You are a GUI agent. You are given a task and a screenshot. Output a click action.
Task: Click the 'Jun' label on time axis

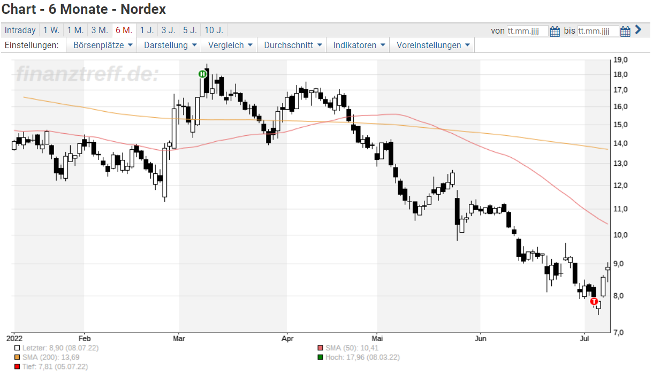(480, 338)
